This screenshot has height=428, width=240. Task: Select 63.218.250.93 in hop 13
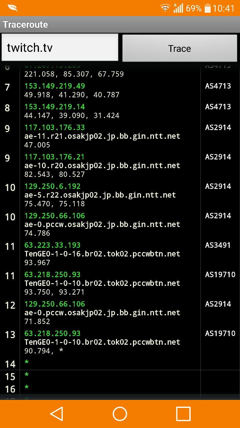[x=52, y=333]
